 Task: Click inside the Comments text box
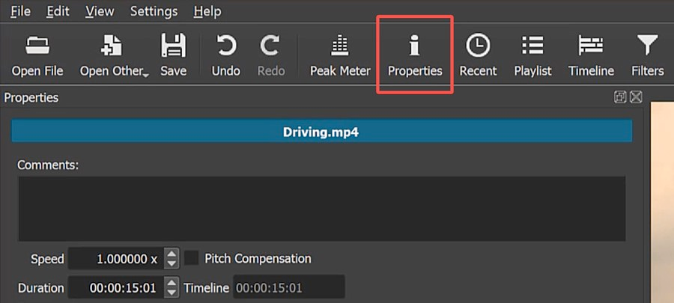[321, 209]
